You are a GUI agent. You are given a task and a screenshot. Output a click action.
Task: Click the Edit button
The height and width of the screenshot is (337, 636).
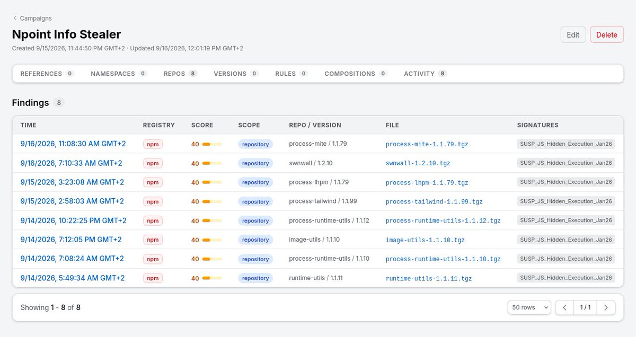(x=573, y=35)
